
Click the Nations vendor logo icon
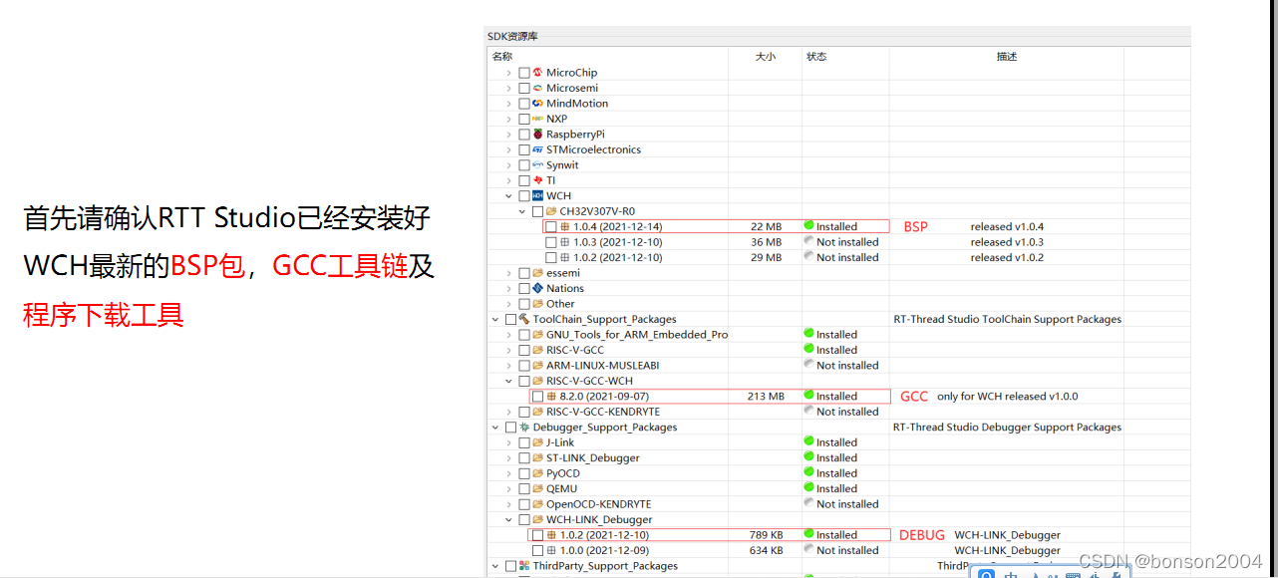point(537,288)
